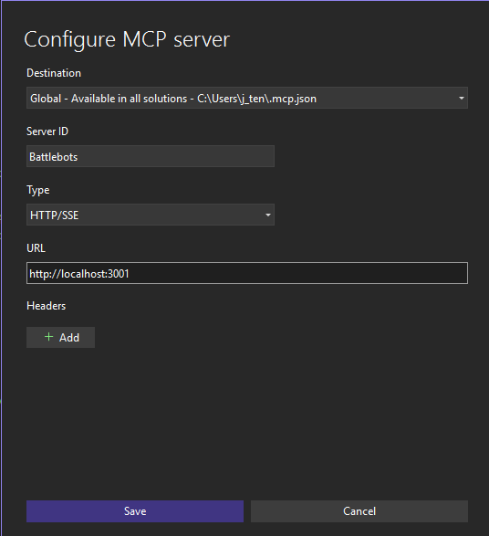Save the MCP server configuration
This screenshot has height=536, width=489.
pyautogui.click(x=135, y=511)
